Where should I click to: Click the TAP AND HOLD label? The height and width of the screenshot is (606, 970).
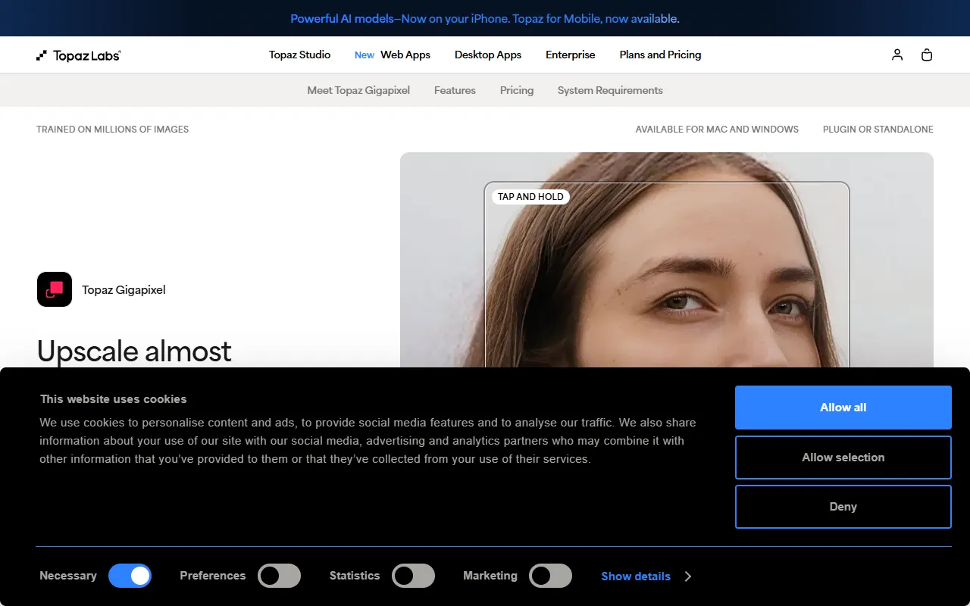pyautogui.click(x=530, y=197)
